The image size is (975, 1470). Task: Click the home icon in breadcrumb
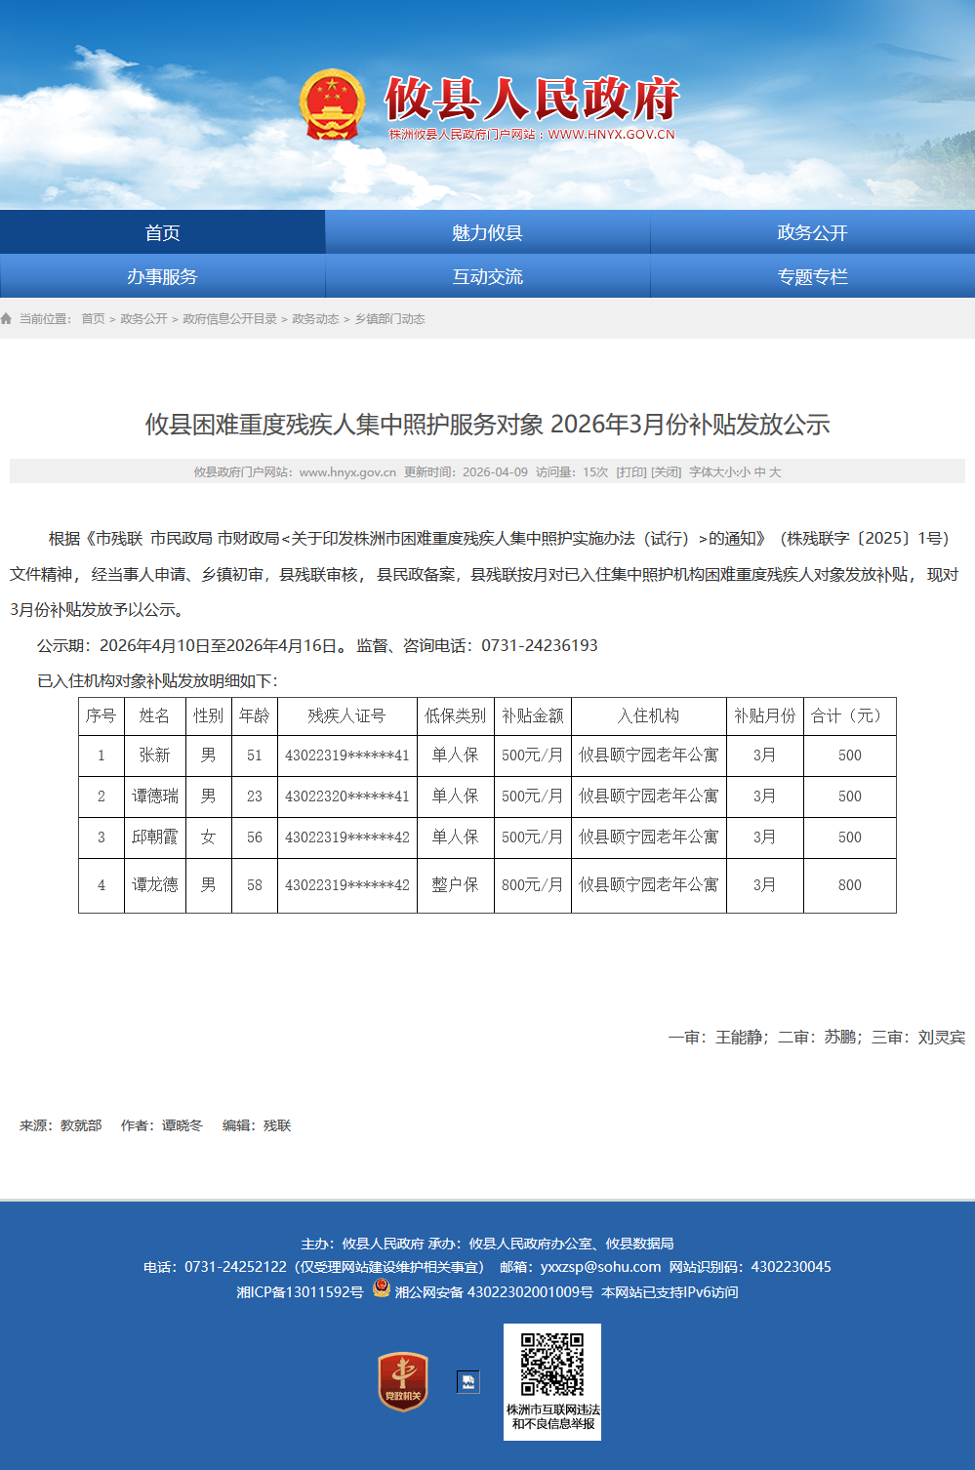(x=7, y=319)
